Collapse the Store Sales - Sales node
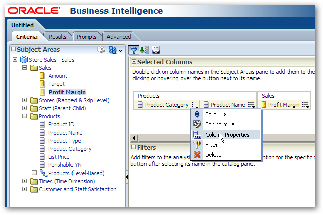 coord(15,60)
